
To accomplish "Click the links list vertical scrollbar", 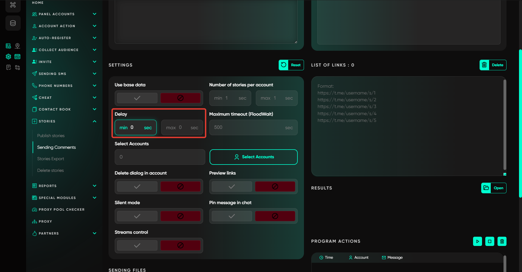I will [505, 125].
